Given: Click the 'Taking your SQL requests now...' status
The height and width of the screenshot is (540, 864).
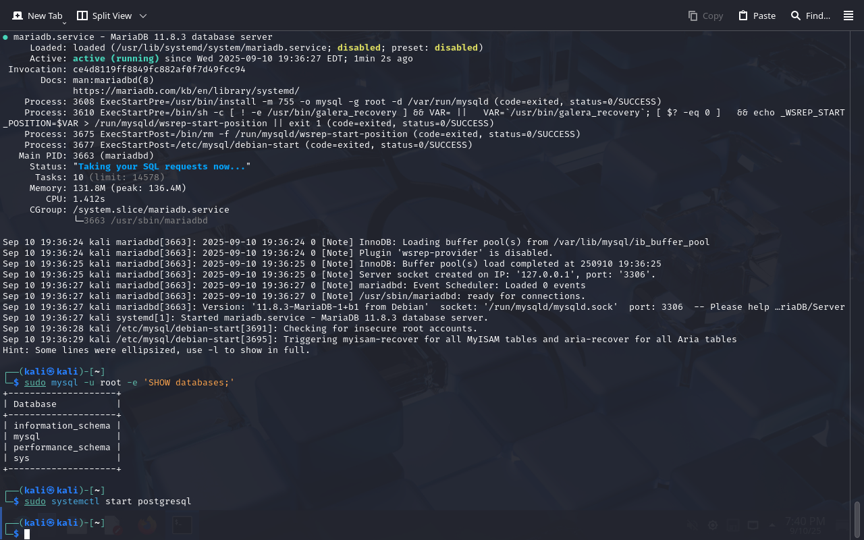Looking at the screenshot, I should (162, 167).
